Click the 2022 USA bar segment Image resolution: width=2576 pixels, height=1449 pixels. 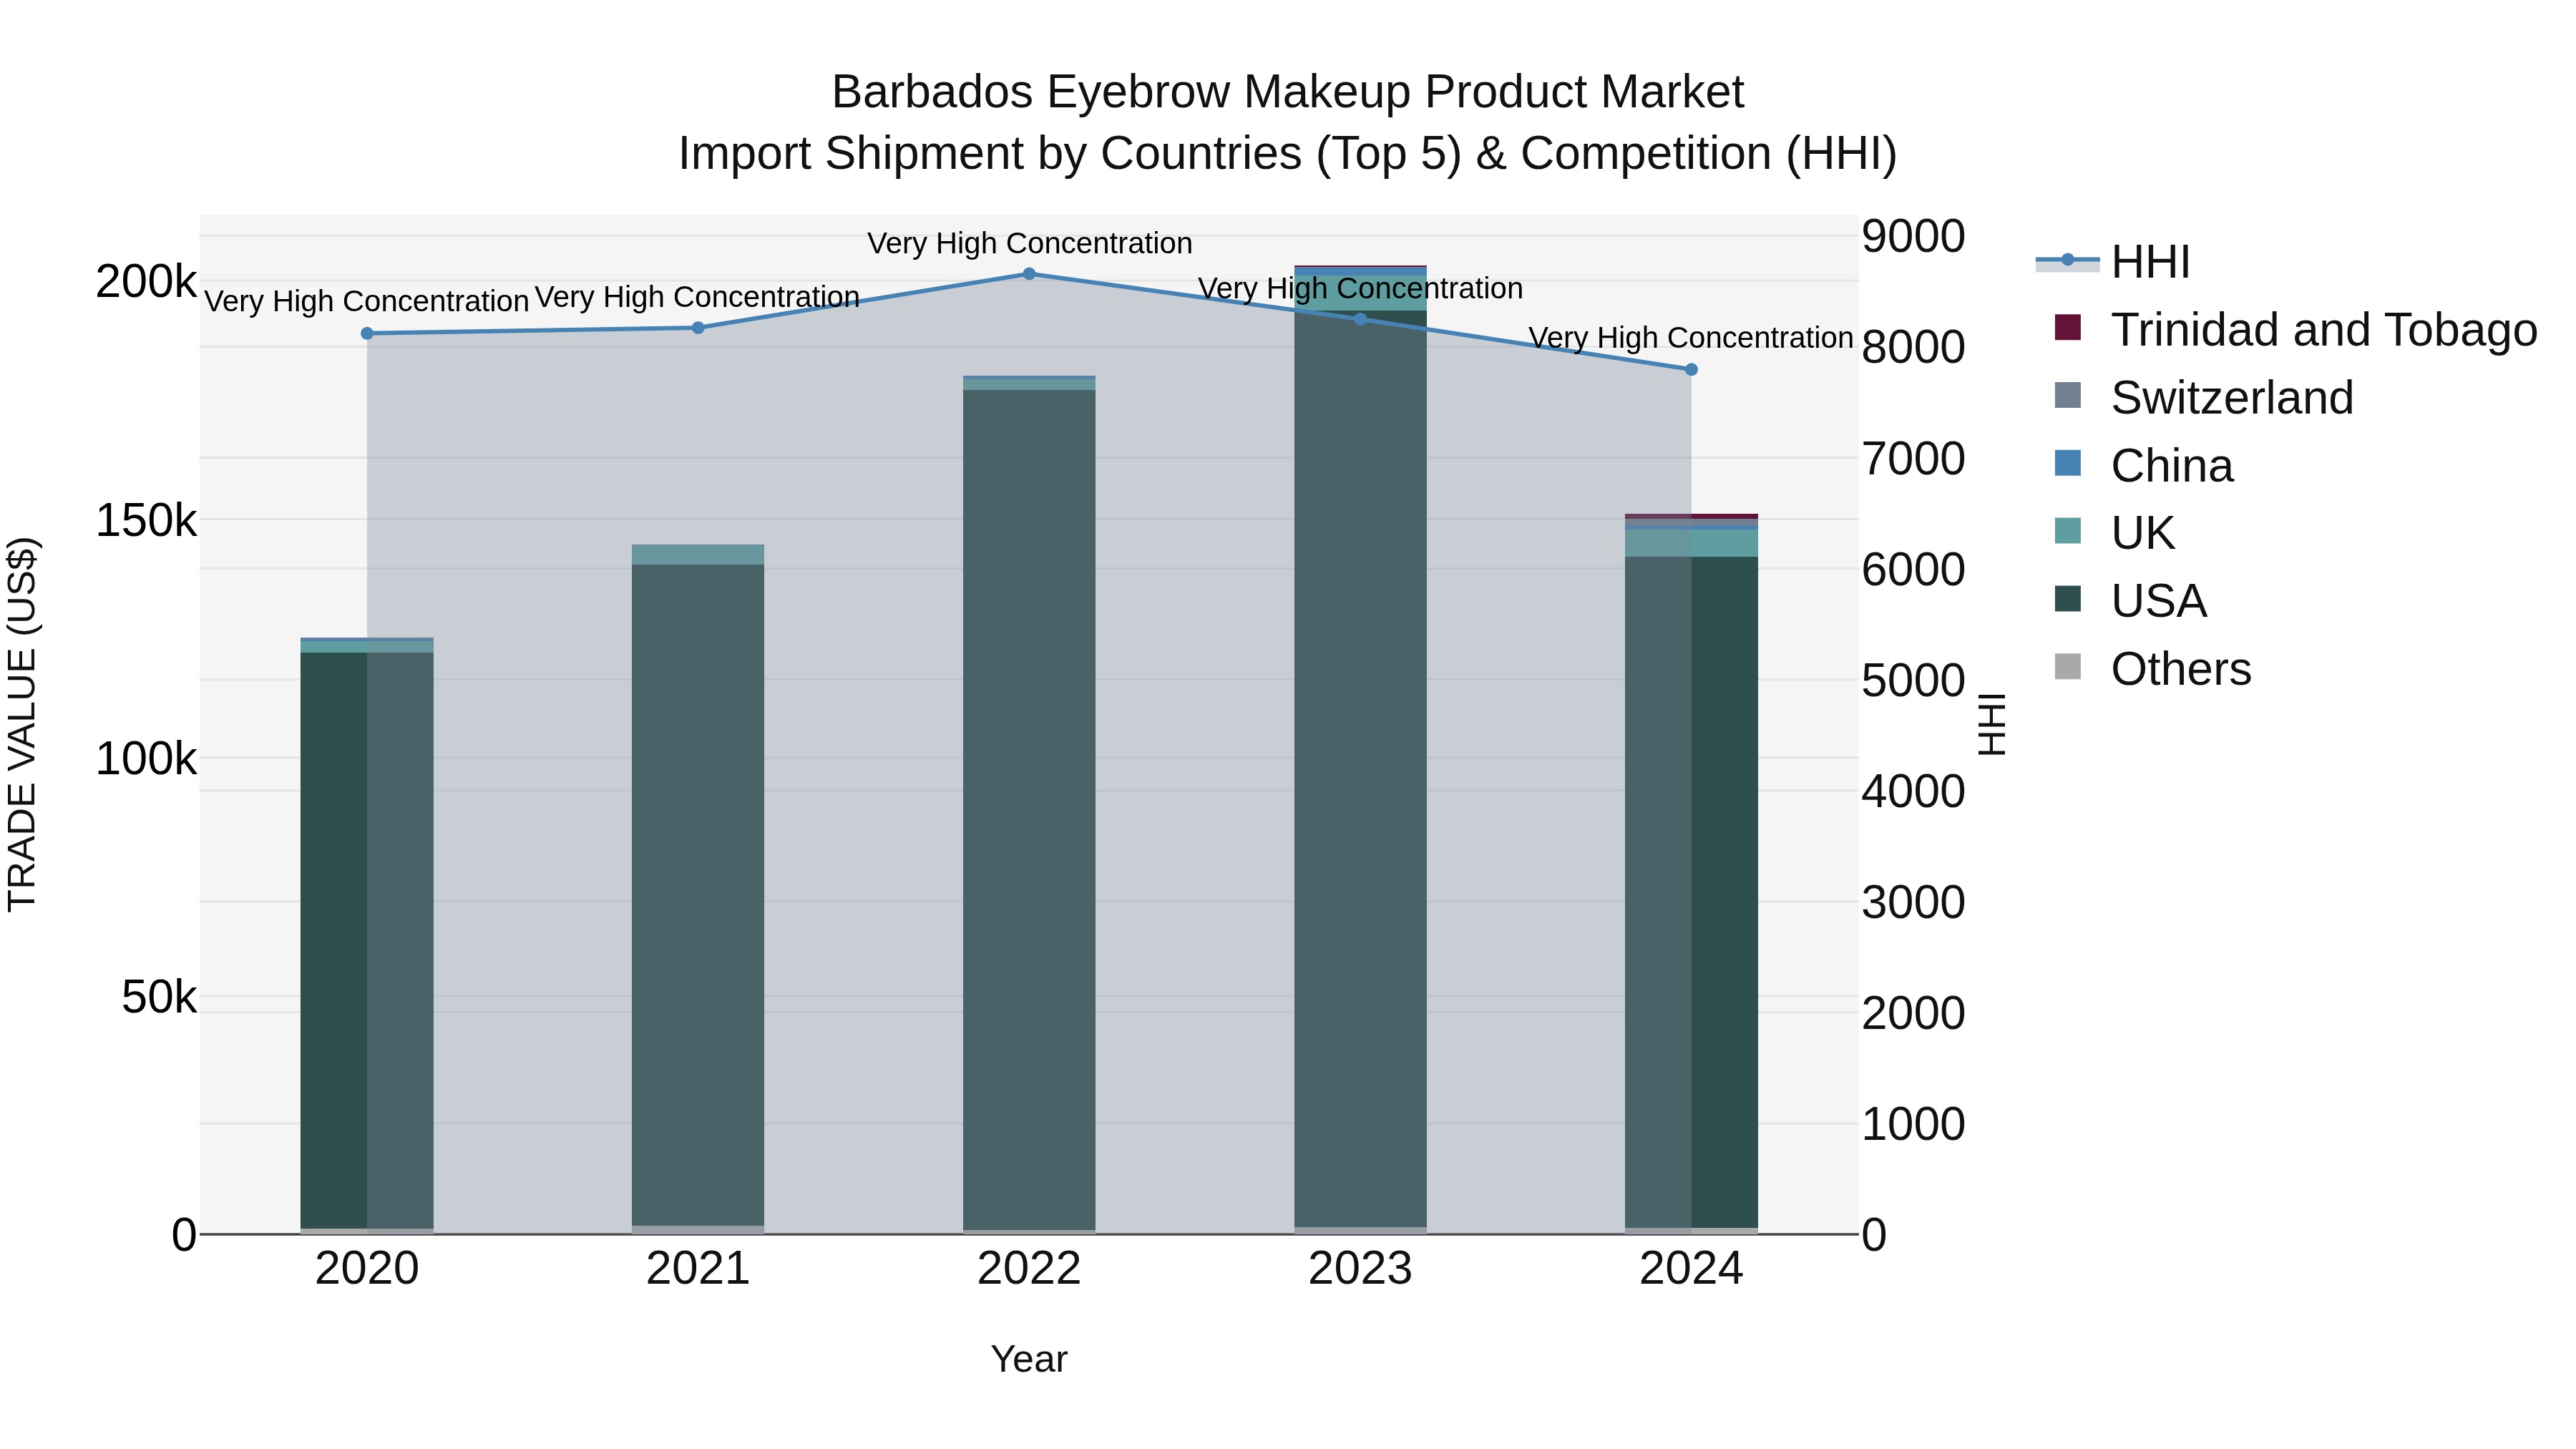[1029, 809]
